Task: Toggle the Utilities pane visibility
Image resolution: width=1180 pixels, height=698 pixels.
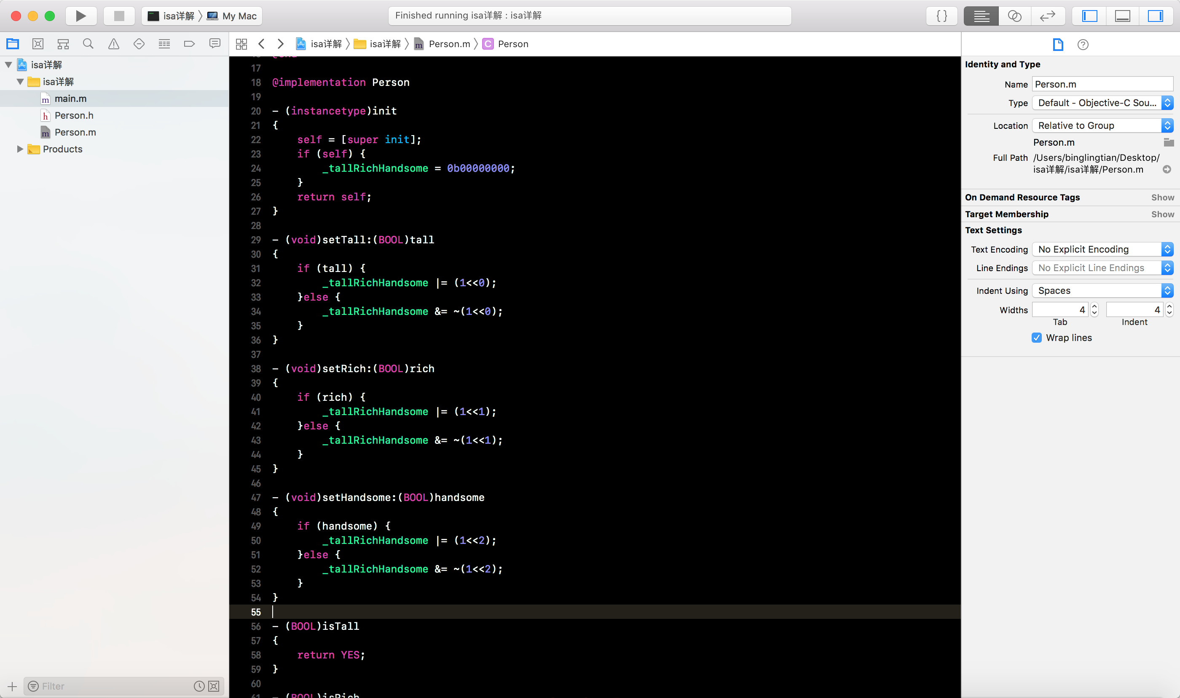Action: coord(1156,16)
